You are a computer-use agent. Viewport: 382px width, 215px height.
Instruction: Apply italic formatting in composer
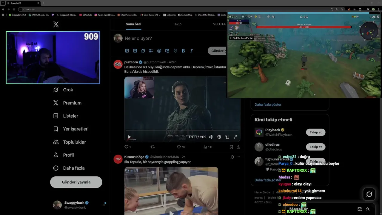(x=191, y=51)
